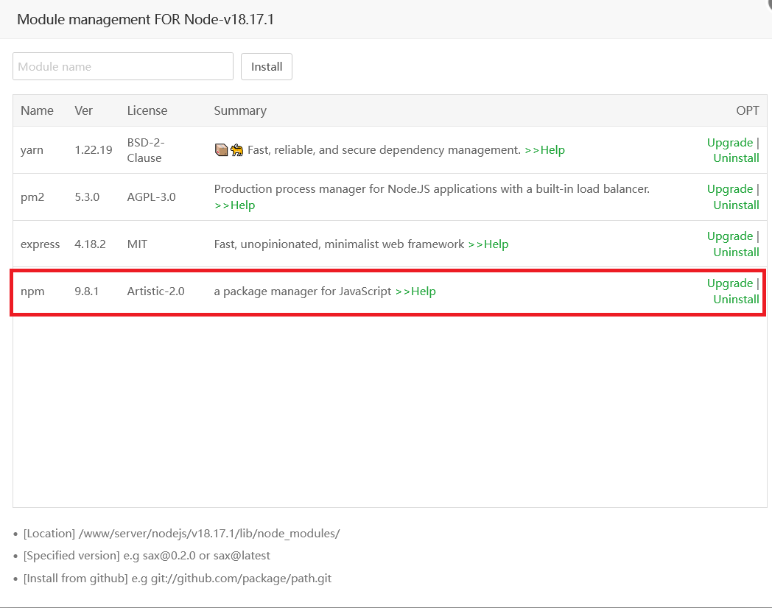
Task: Click the Location path note text
Action: tap(182, 533)
